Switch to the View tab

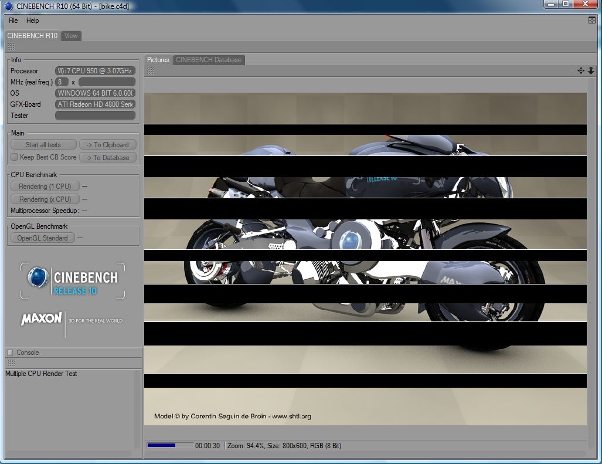tap(71, 36)
